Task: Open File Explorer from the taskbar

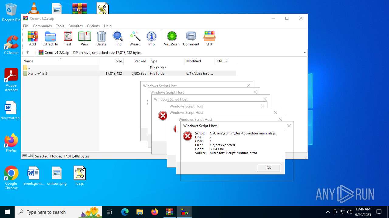Action: pyautogui.click(x=139, y=212)
